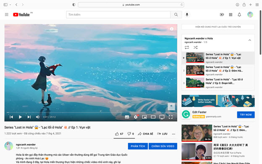
Task: Click PHÂN TÍCH analytics button
Action: pos(138,146)
